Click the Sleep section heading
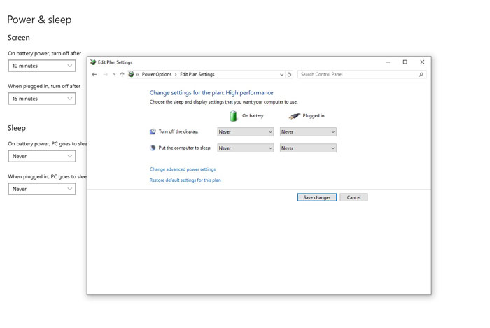Viewport: 490px width, 328px height. click(17, 128)
